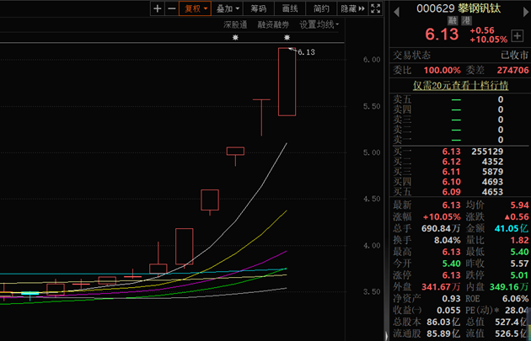Image resolution: width=531 pixels, height=341 pixels.
Task: Open the 复权 adjustment dropdown
Action: (x=197, y=8)
